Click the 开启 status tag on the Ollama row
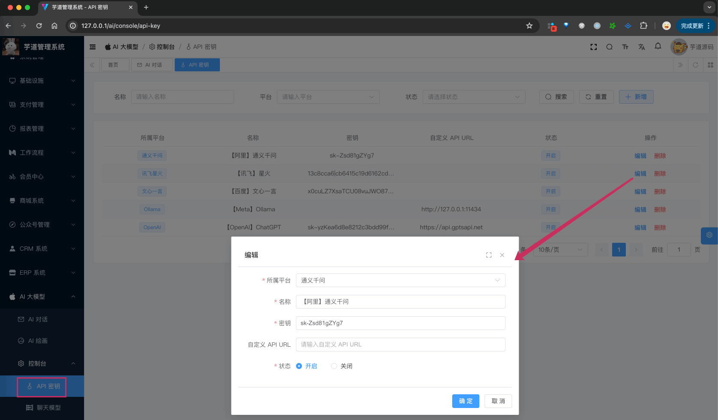 point(551,209)
